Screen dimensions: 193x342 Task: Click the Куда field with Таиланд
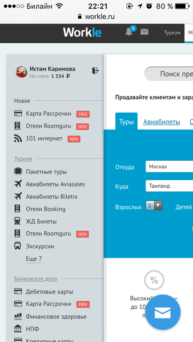(x=169, y=186)
